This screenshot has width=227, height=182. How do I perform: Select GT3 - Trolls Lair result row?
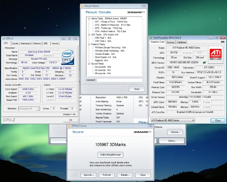pos(108,28)
